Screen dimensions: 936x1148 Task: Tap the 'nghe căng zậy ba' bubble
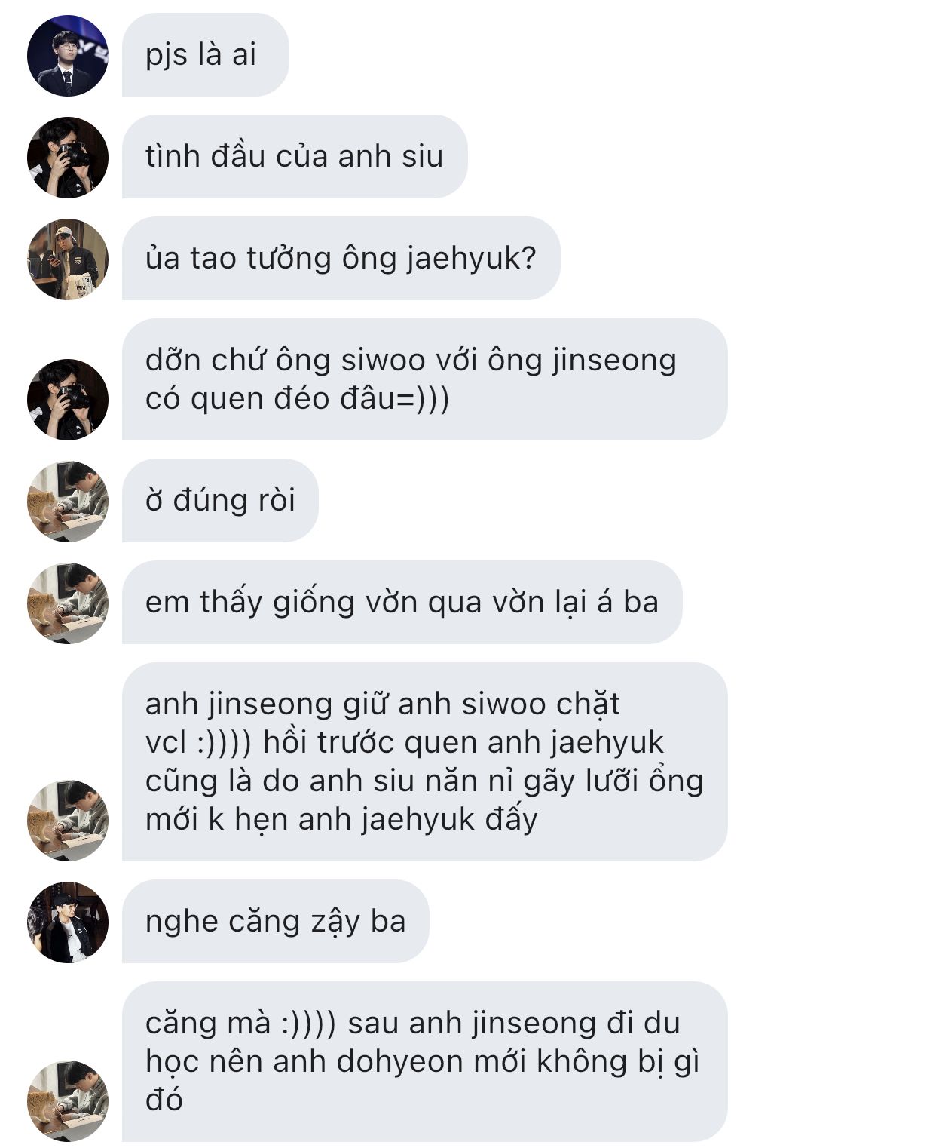coord(275,922)
